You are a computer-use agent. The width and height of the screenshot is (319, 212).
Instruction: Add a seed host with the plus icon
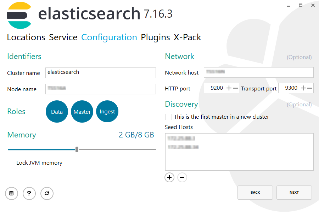point(169,177)
